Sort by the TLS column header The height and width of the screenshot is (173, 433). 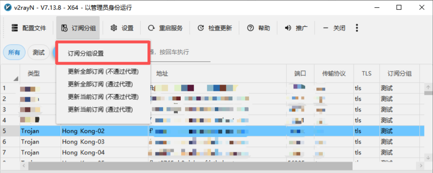tap(366, 73)
